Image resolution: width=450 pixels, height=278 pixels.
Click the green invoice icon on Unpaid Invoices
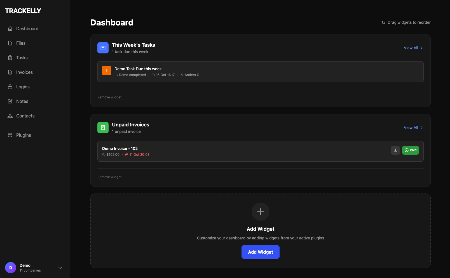pos(103,127)
